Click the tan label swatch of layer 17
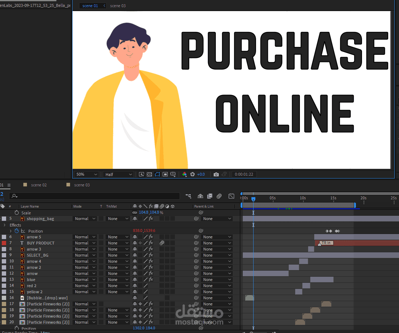This screenshot has height=333, width=399. pyautogui.click(x=4, y=304)
